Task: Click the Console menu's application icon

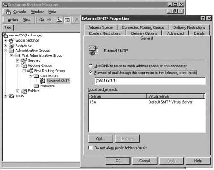Action: point(9,12)
